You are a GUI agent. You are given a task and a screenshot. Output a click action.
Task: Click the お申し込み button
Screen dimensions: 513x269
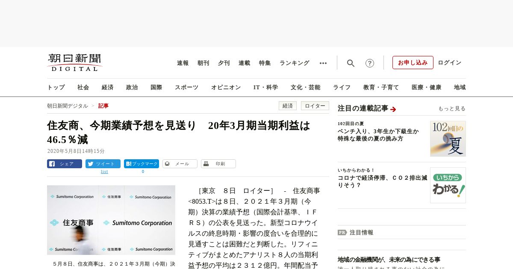[x=413, y=62]
